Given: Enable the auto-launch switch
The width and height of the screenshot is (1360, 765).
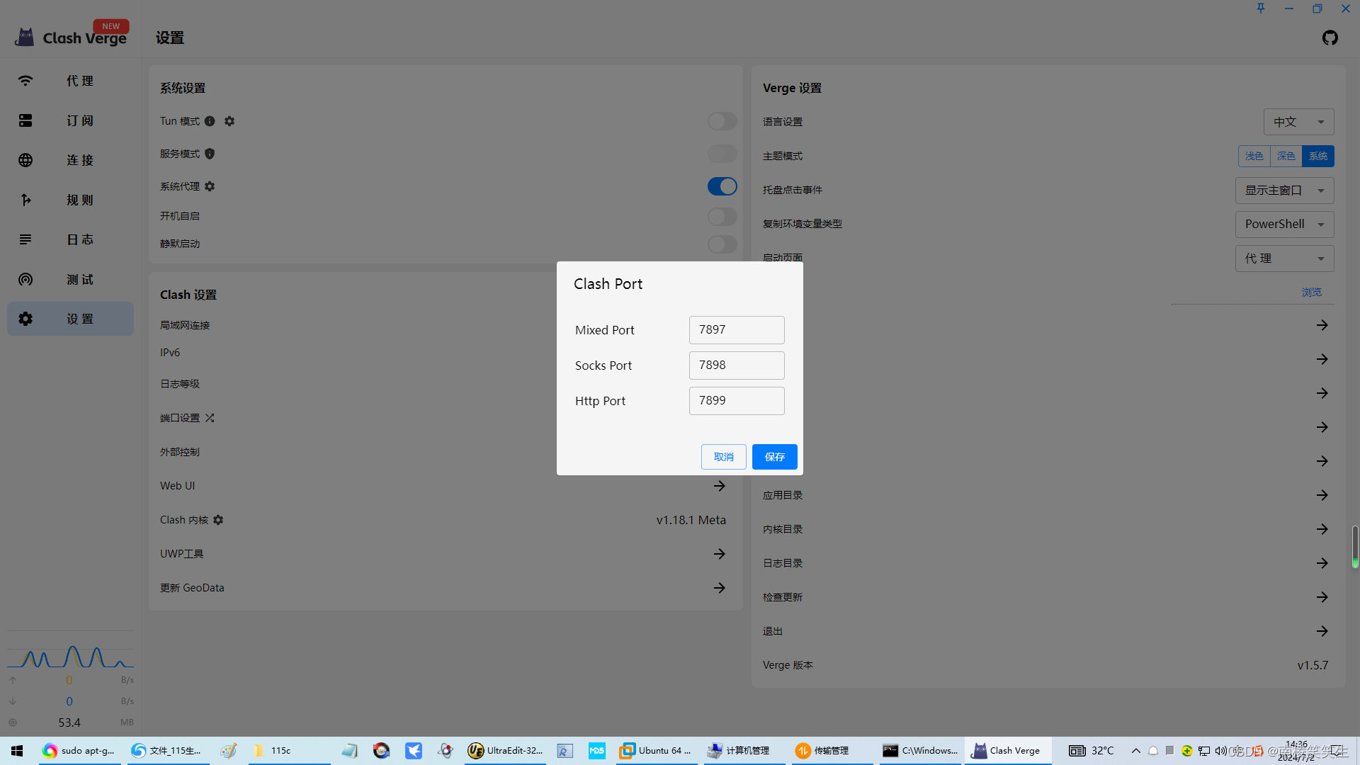Looking at the screenshot, I should point(722,216).
